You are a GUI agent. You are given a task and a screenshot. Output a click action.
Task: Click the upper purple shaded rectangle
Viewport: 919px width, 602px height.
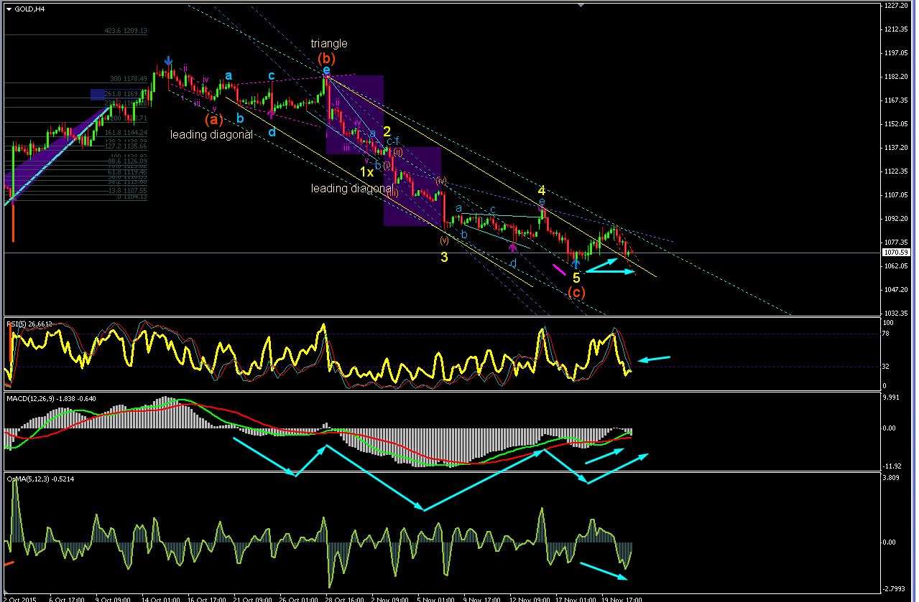tap(354, 115)
